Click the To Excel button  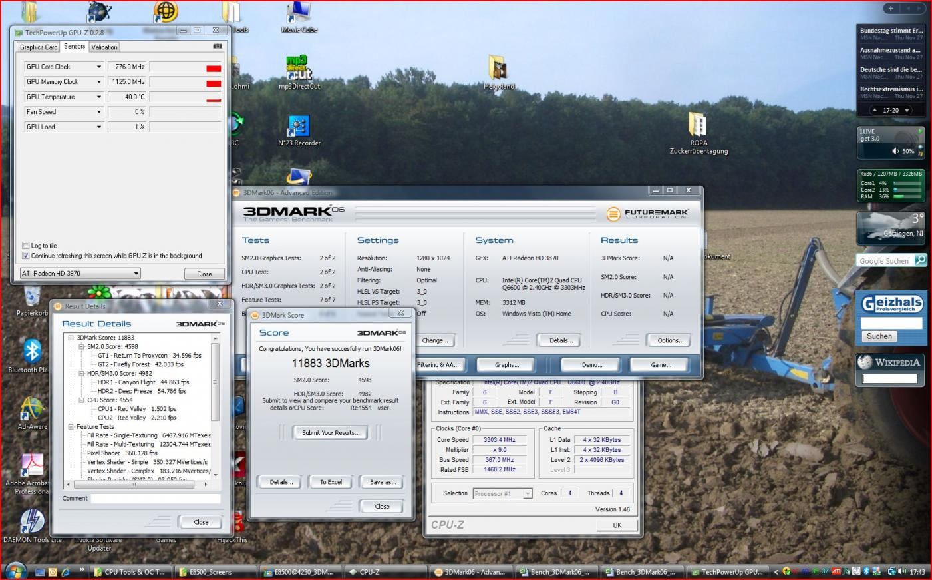click(x=331, y=482)
